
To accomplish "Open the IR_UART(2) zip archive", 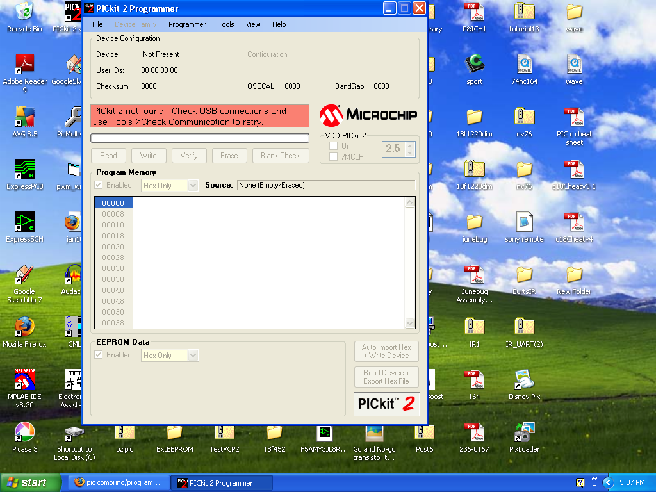I will [x=524, y=332].
